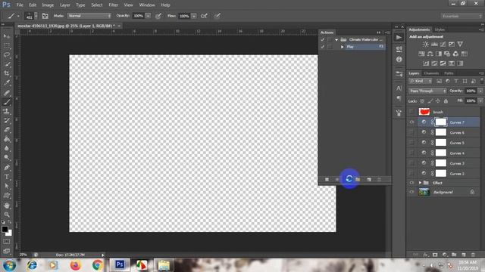Open the Flow slider arrow
485x272 pixels.
(194, 16)
